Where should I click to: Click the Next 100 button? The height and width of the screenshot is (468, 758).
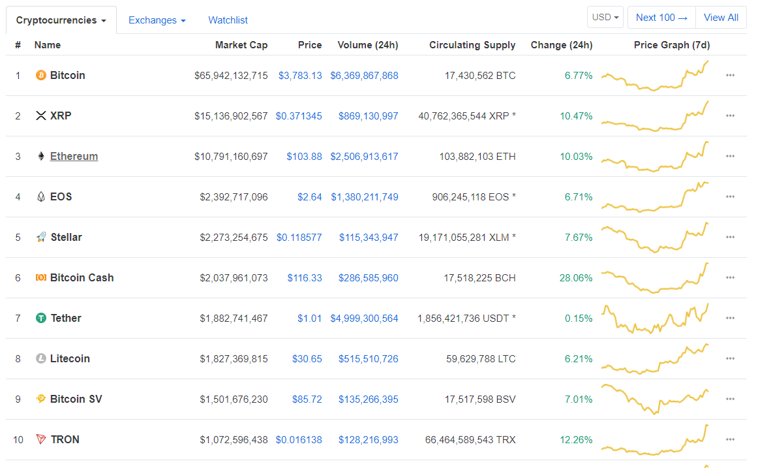[x=661, y=17]
